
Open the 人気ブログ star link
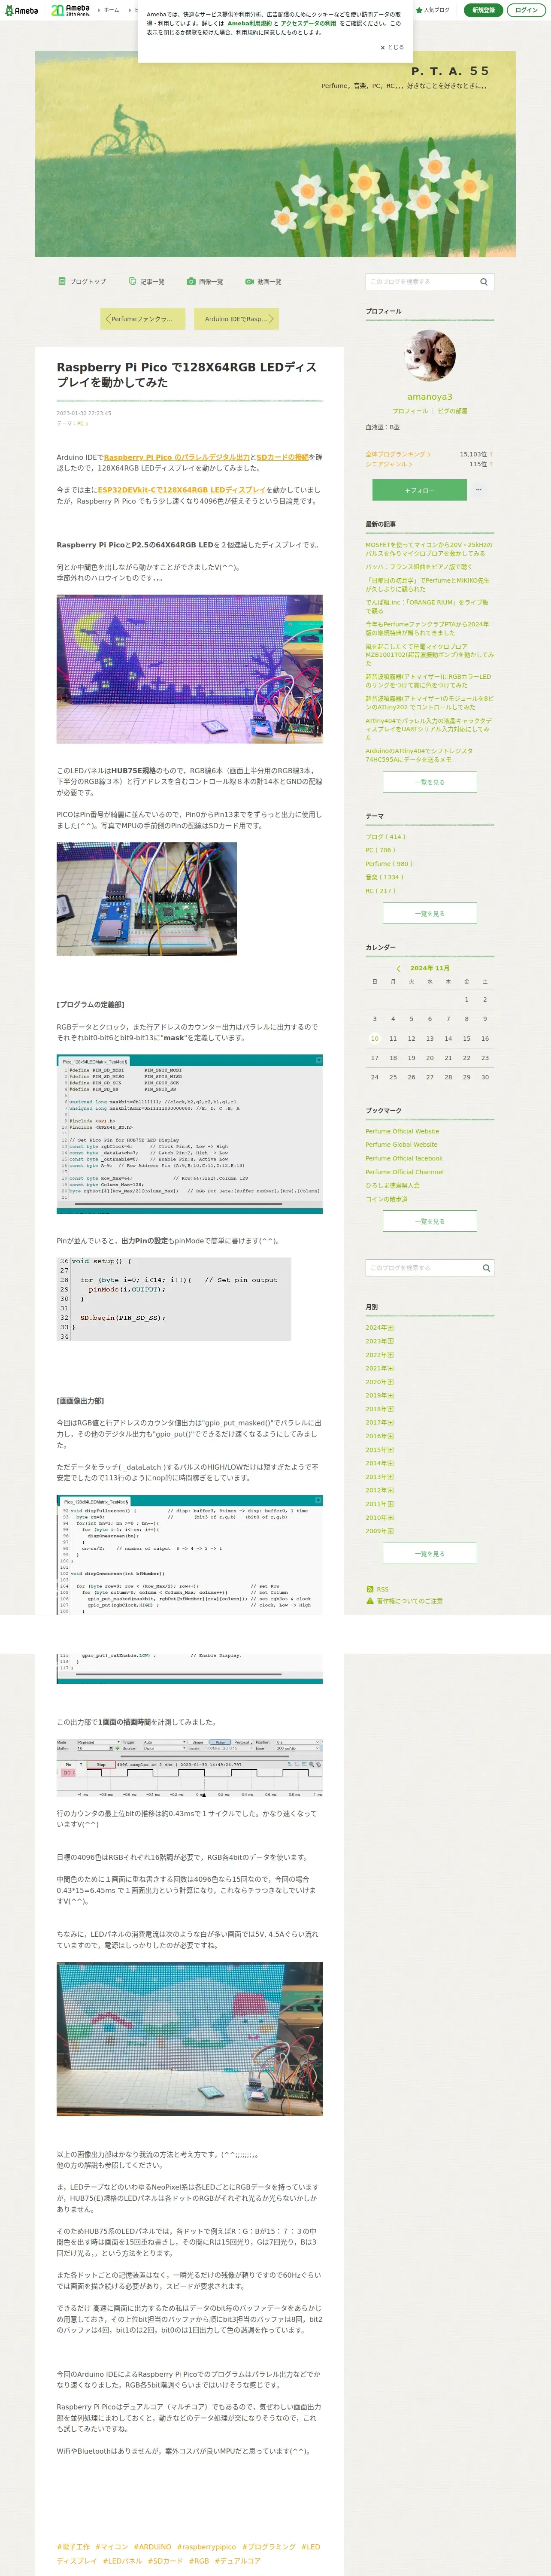(433, 10)
